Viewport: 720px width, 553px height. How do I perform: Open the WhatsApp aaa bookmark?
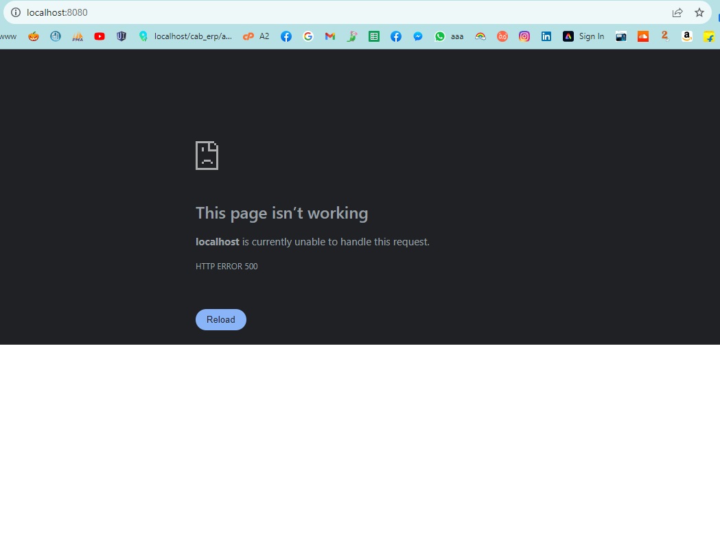pyautogui.click(x=449, y=36)
